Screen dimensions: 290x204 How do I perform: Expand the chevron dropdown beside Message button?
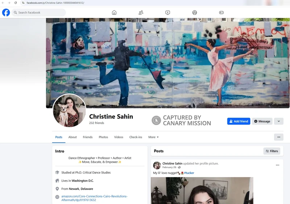[278, 121]
